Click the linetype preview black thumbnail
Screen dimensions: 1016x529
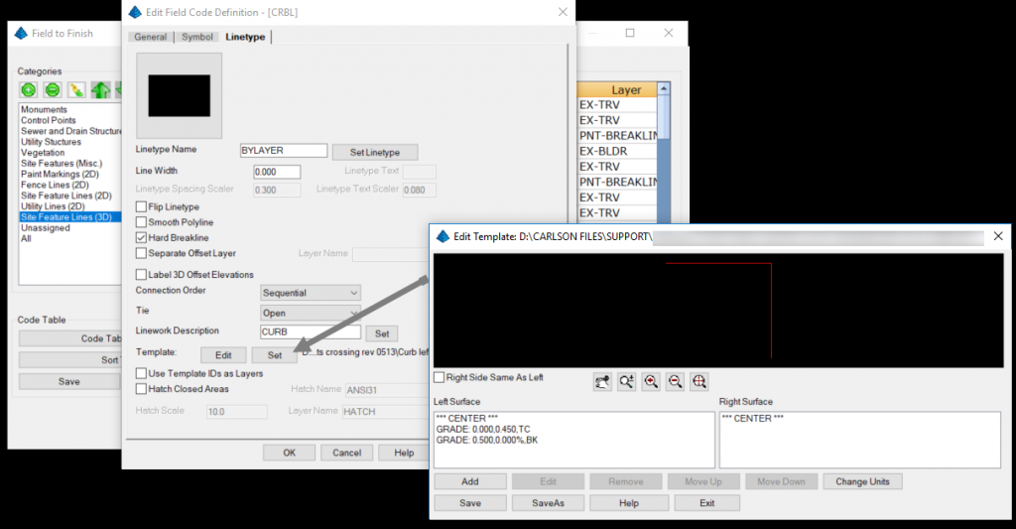tap(179, 96)
